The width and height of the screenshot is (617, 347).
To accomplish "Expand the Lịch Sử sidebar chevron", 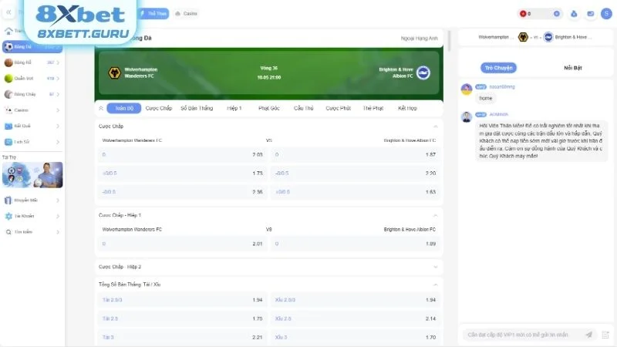I will click(58, 142).
